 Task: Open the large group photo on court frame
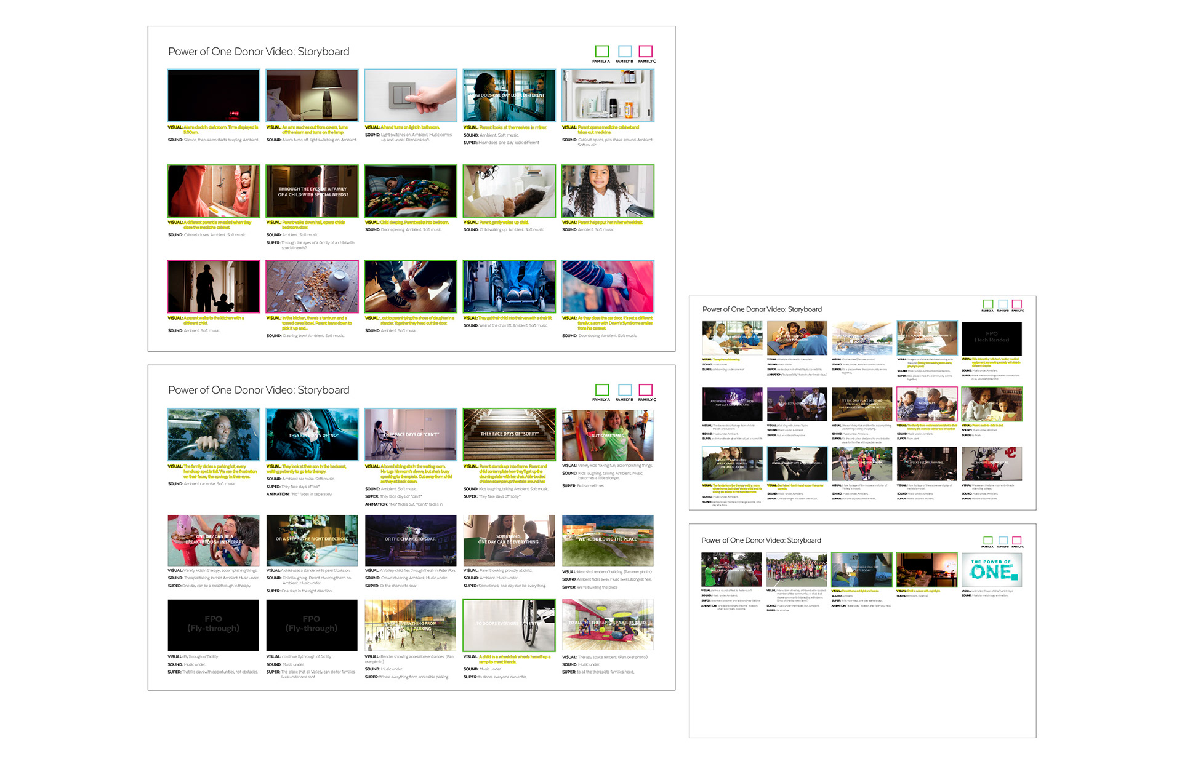[x=797, y=569]
